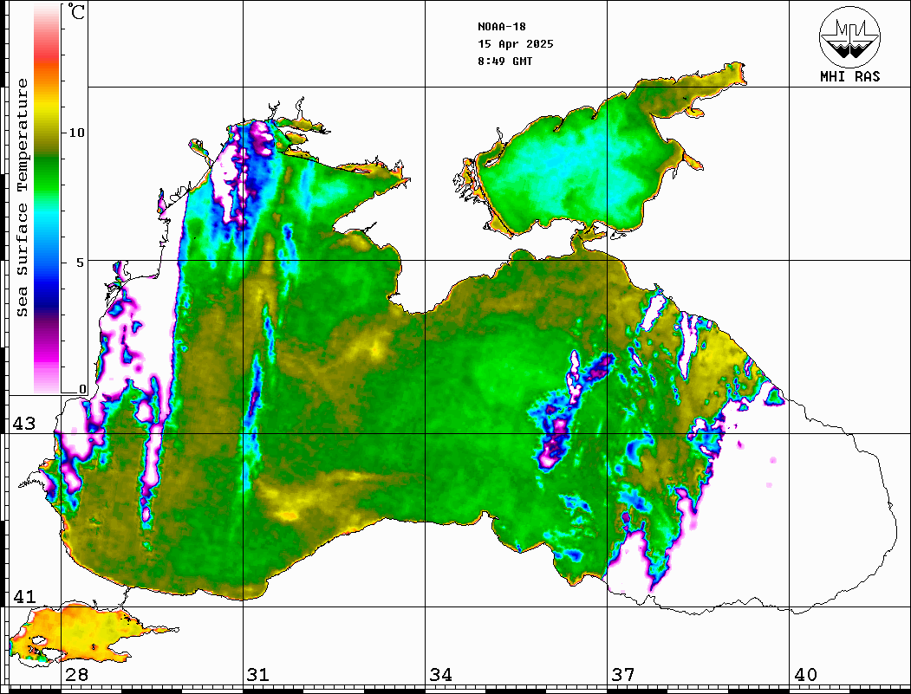Click latitude label '41'

click(24, 597)
